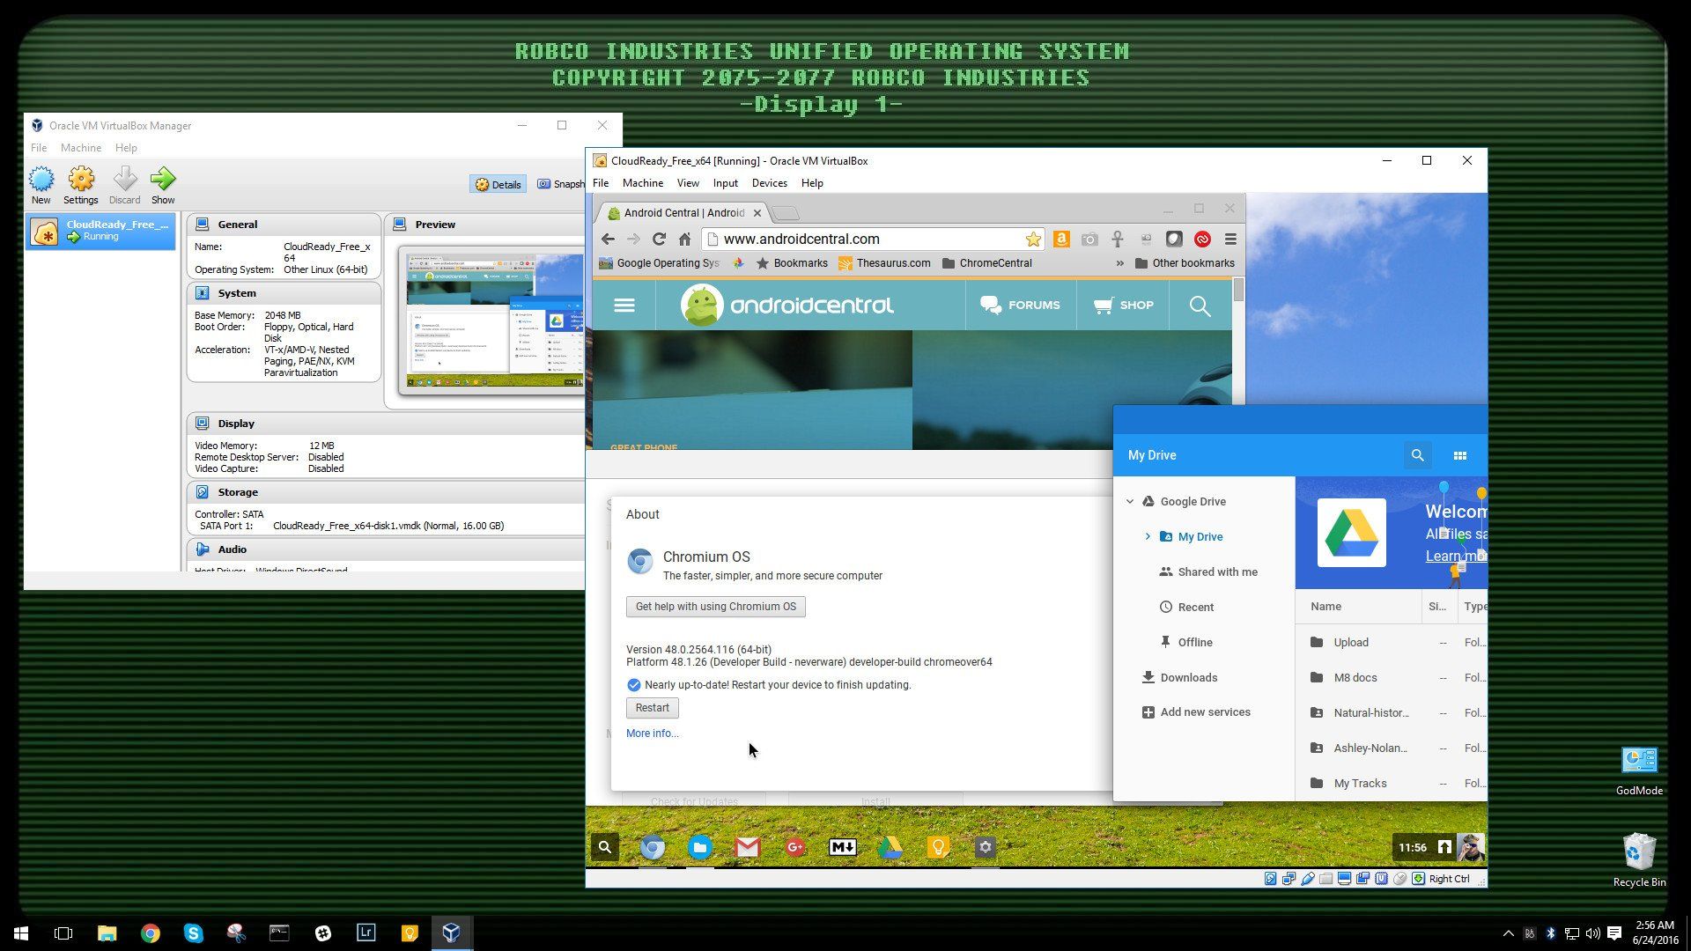Open the Machine menu in VirtualBox Manager
The width and height of the screenshot is (1691, 951).
click(80, 148)
